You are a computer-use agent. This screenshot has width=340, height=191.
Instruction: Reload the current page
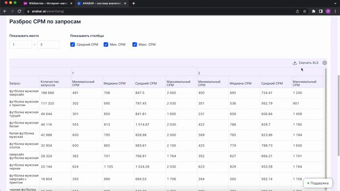pos(19,11)
